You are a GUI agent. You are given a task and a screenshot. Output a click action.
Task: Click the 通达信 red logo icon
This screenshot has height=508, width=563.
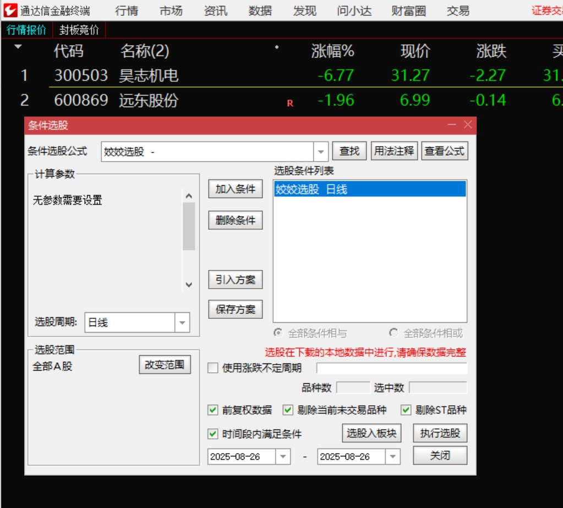click(10, 10)
